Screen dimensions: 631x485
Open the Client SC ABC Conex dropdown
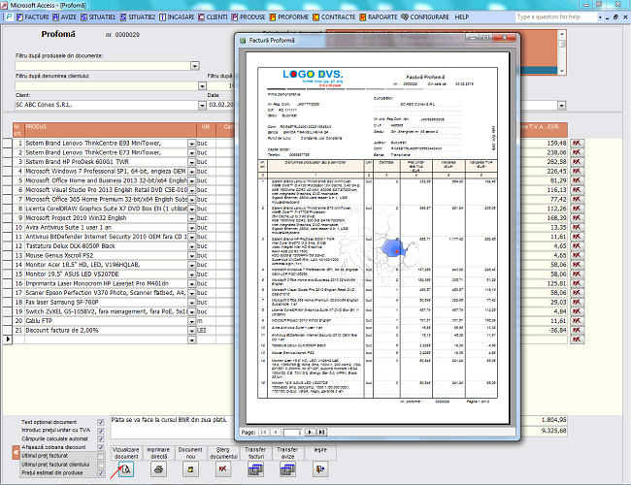[x=202, y=106]
